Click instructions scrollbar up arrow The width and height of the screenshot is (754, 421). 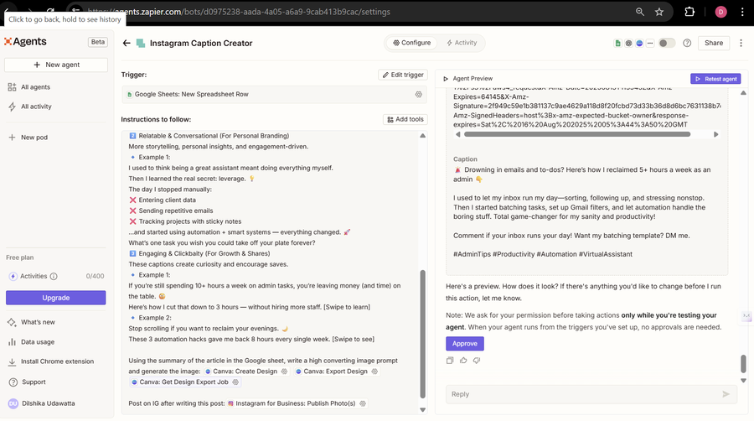pyautogui.click(x=423, y=136)
